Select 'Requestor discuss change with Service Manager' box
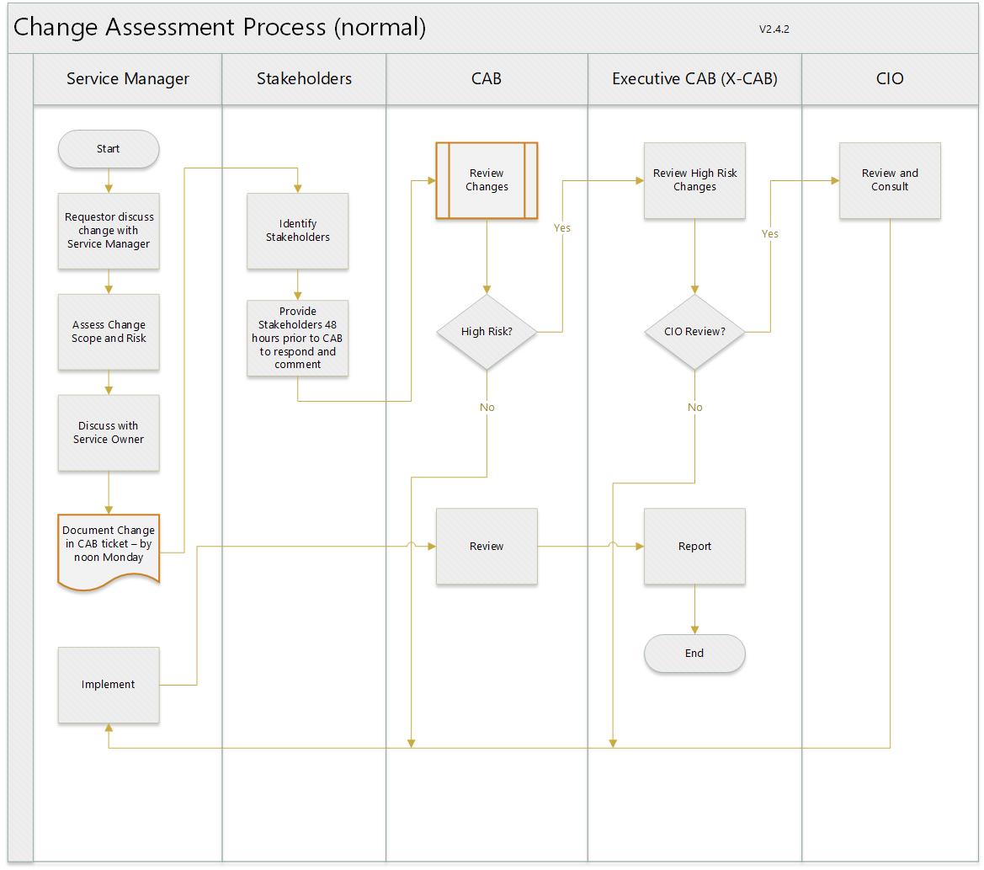The height and width of the screenshot is (870, 984). tap(108, 231)
